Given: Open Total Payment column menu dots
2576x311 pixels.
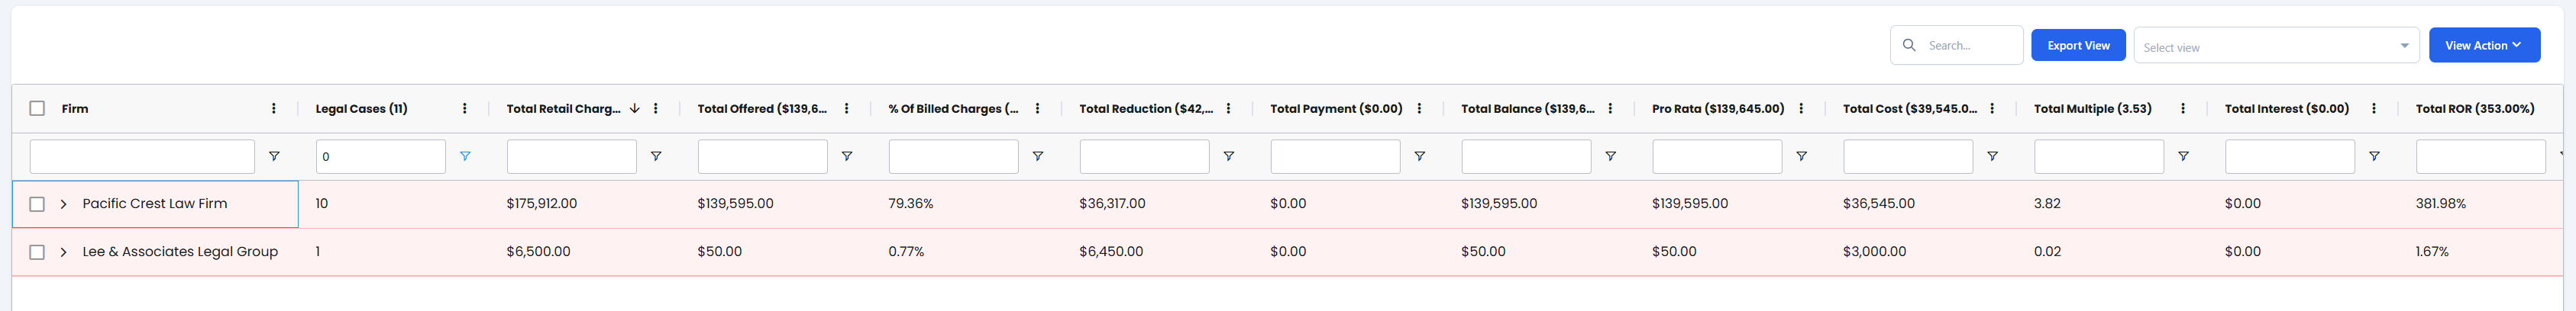Looking at the screenshot, I should [1419, 109].
